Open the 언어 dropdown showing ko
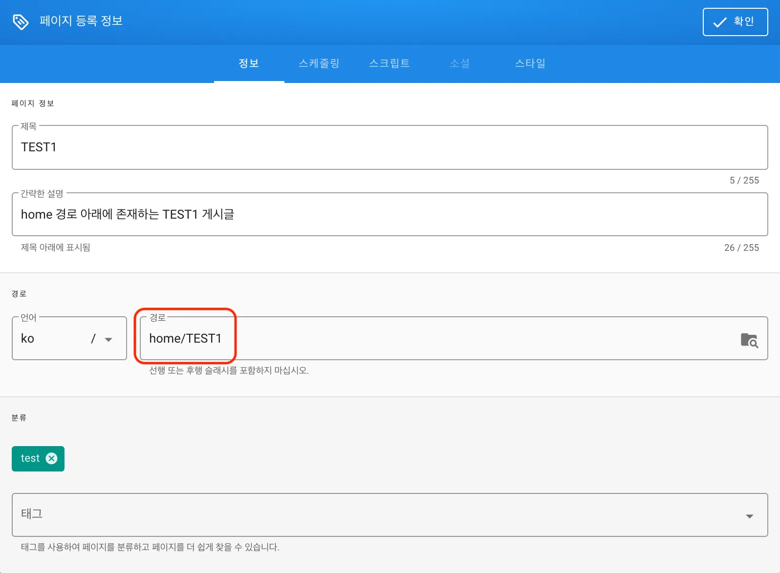Viewport: 780px width, 573px height. (x=69, y=338)
